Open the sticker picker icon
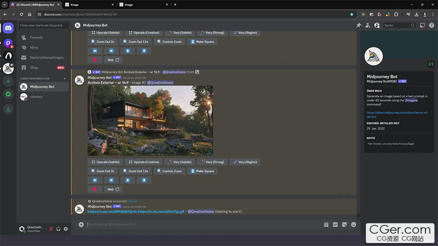 344,225
